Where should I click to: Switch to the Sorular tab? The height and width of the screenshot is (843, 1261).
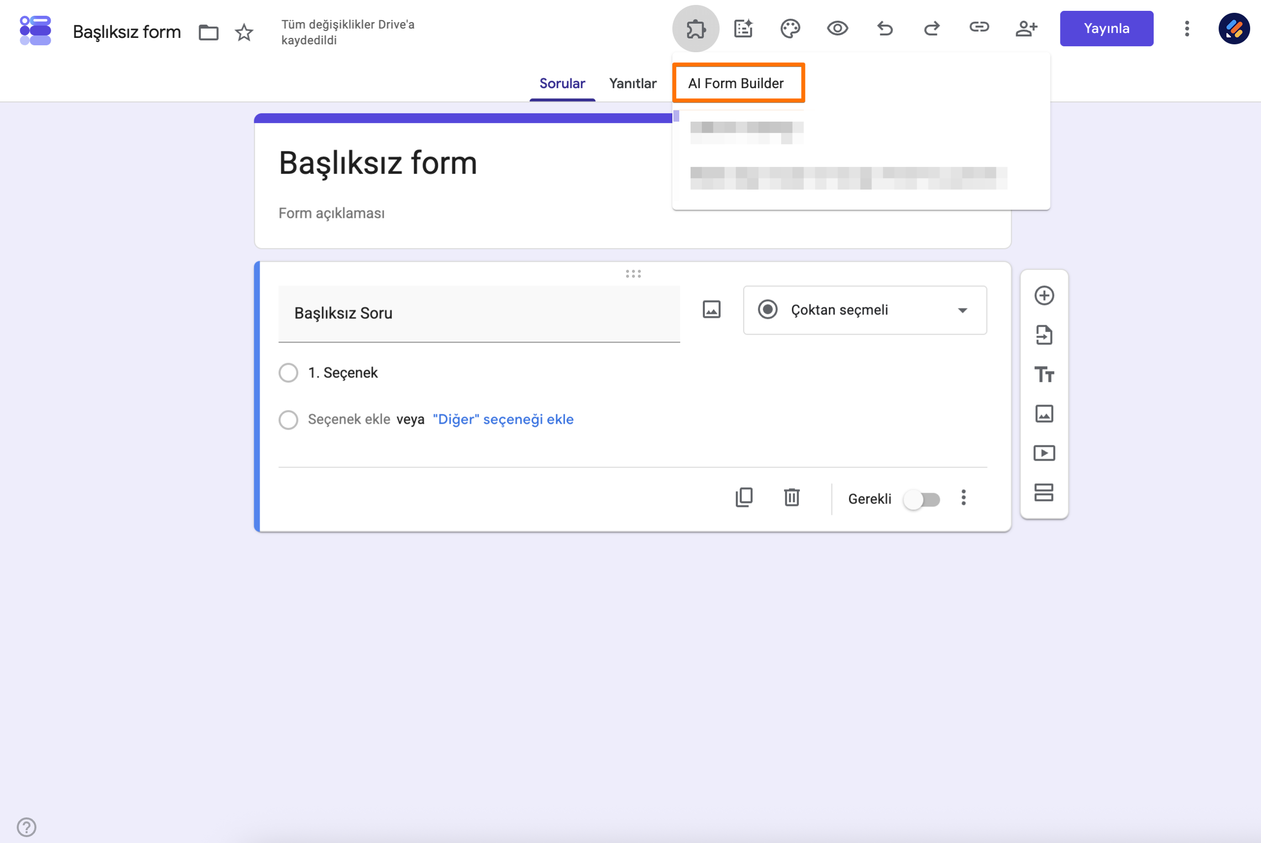pos(562,83)
